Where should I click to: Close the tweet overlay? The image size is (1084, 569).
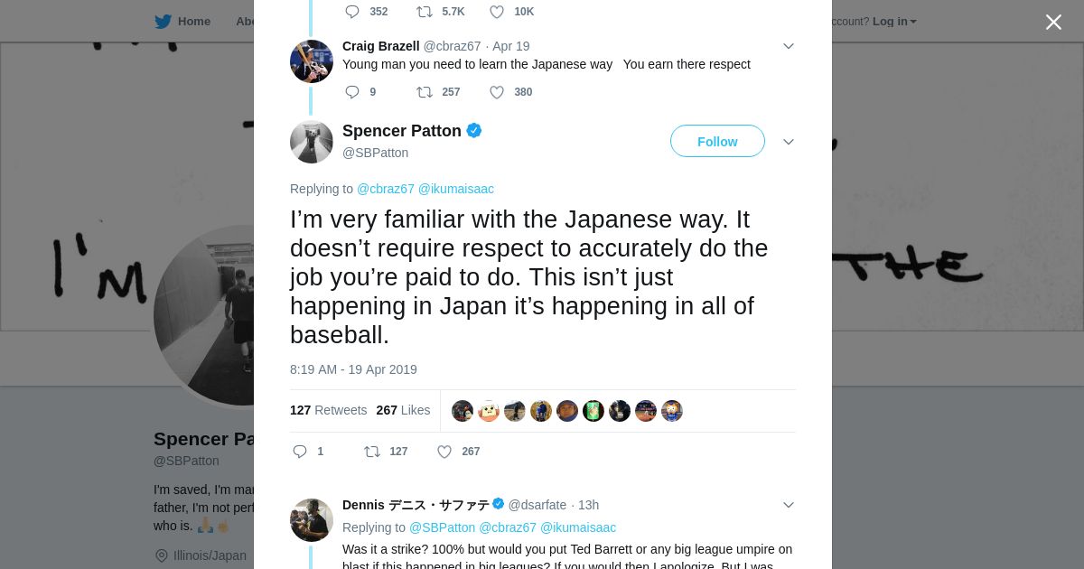1053,23
